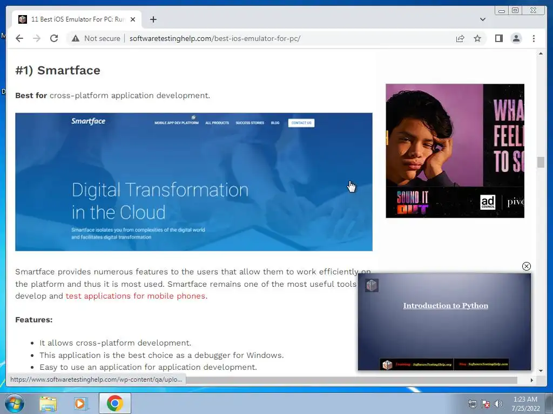Viewport: 553px width, 414px height.
Task: Click the Sound It Out ad banner
Action: tap(455, 151)
